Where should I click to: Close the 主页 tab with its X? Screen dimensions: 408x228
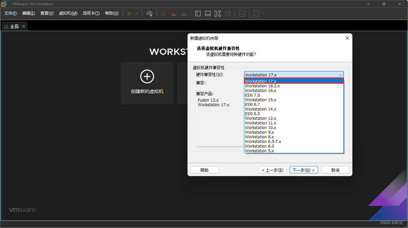click(x=24, y=26)
